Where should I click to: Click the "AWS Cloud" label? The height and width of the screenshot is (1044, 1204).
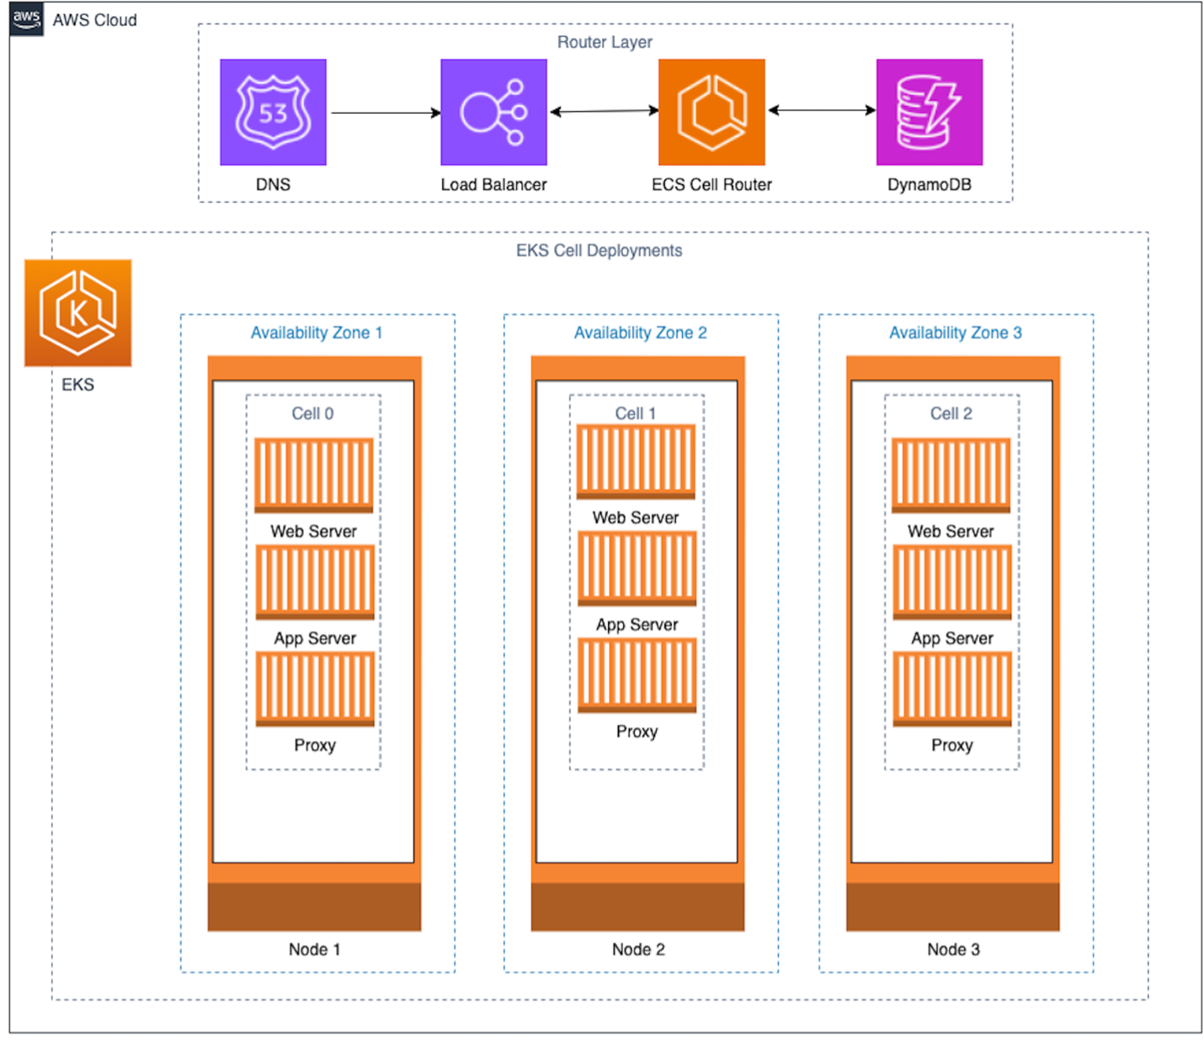[95, 20]
